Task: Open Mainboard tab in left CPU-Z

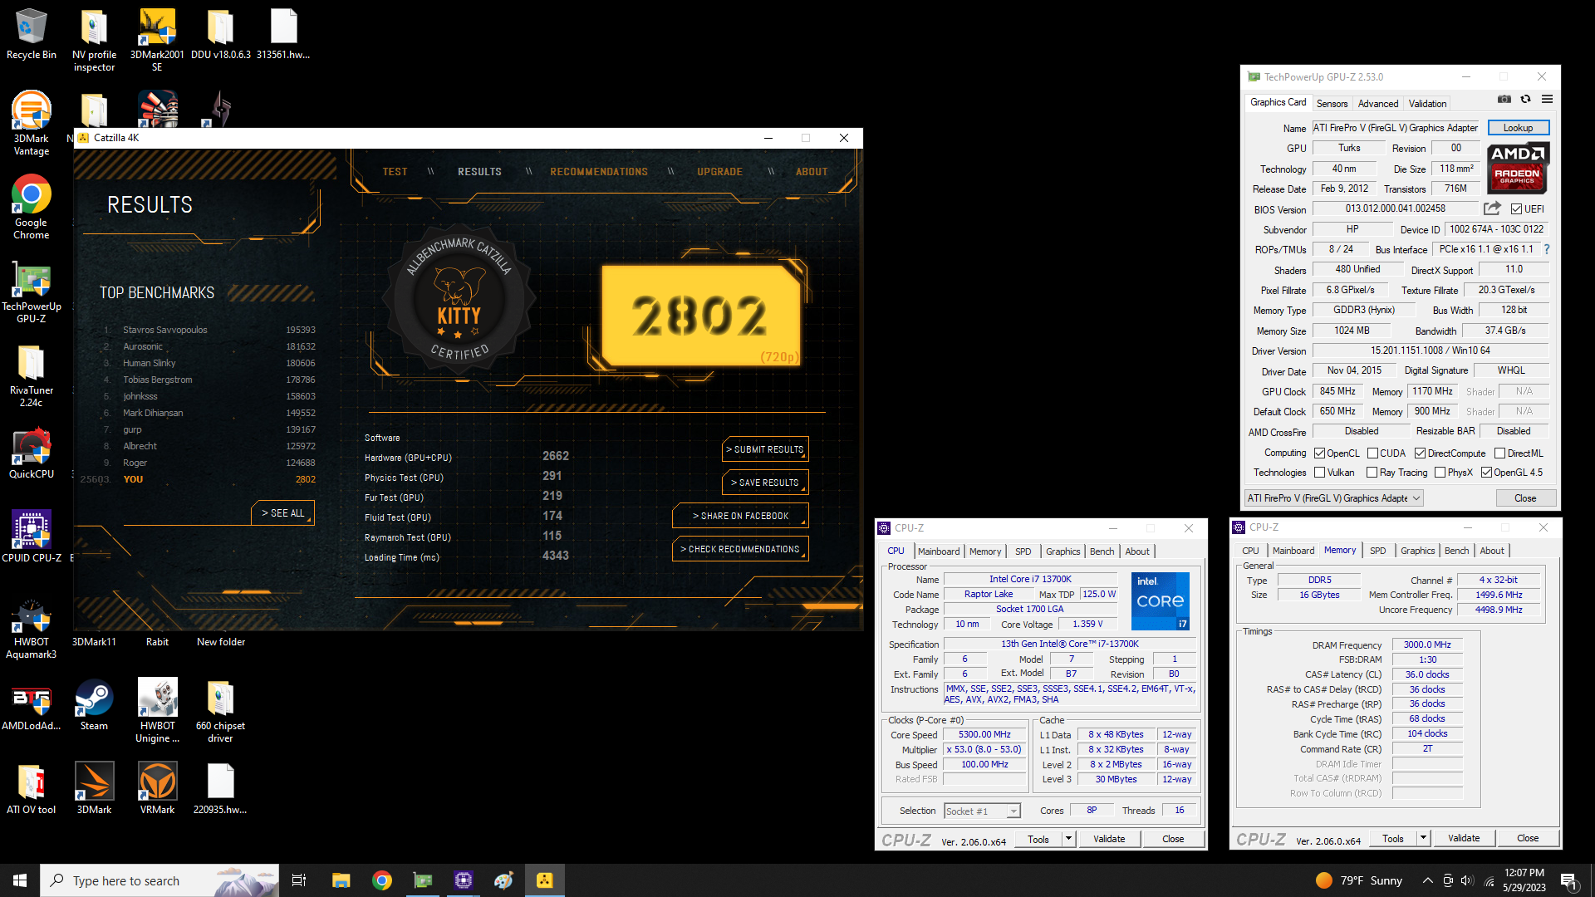Action: click(x=939, y=551)
